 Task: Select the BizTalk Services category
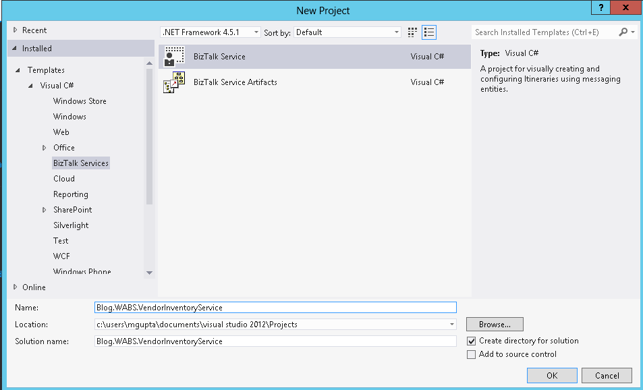(81, 163)
